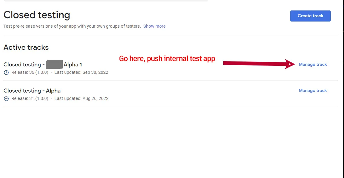Click Last updated: Aug 26, 2022 text

click(x=81, y=99)
